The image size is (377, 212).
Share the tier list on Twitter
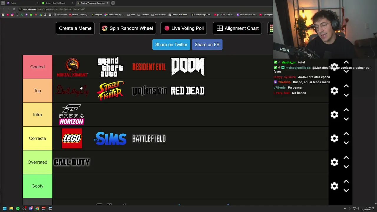point(171,44)
